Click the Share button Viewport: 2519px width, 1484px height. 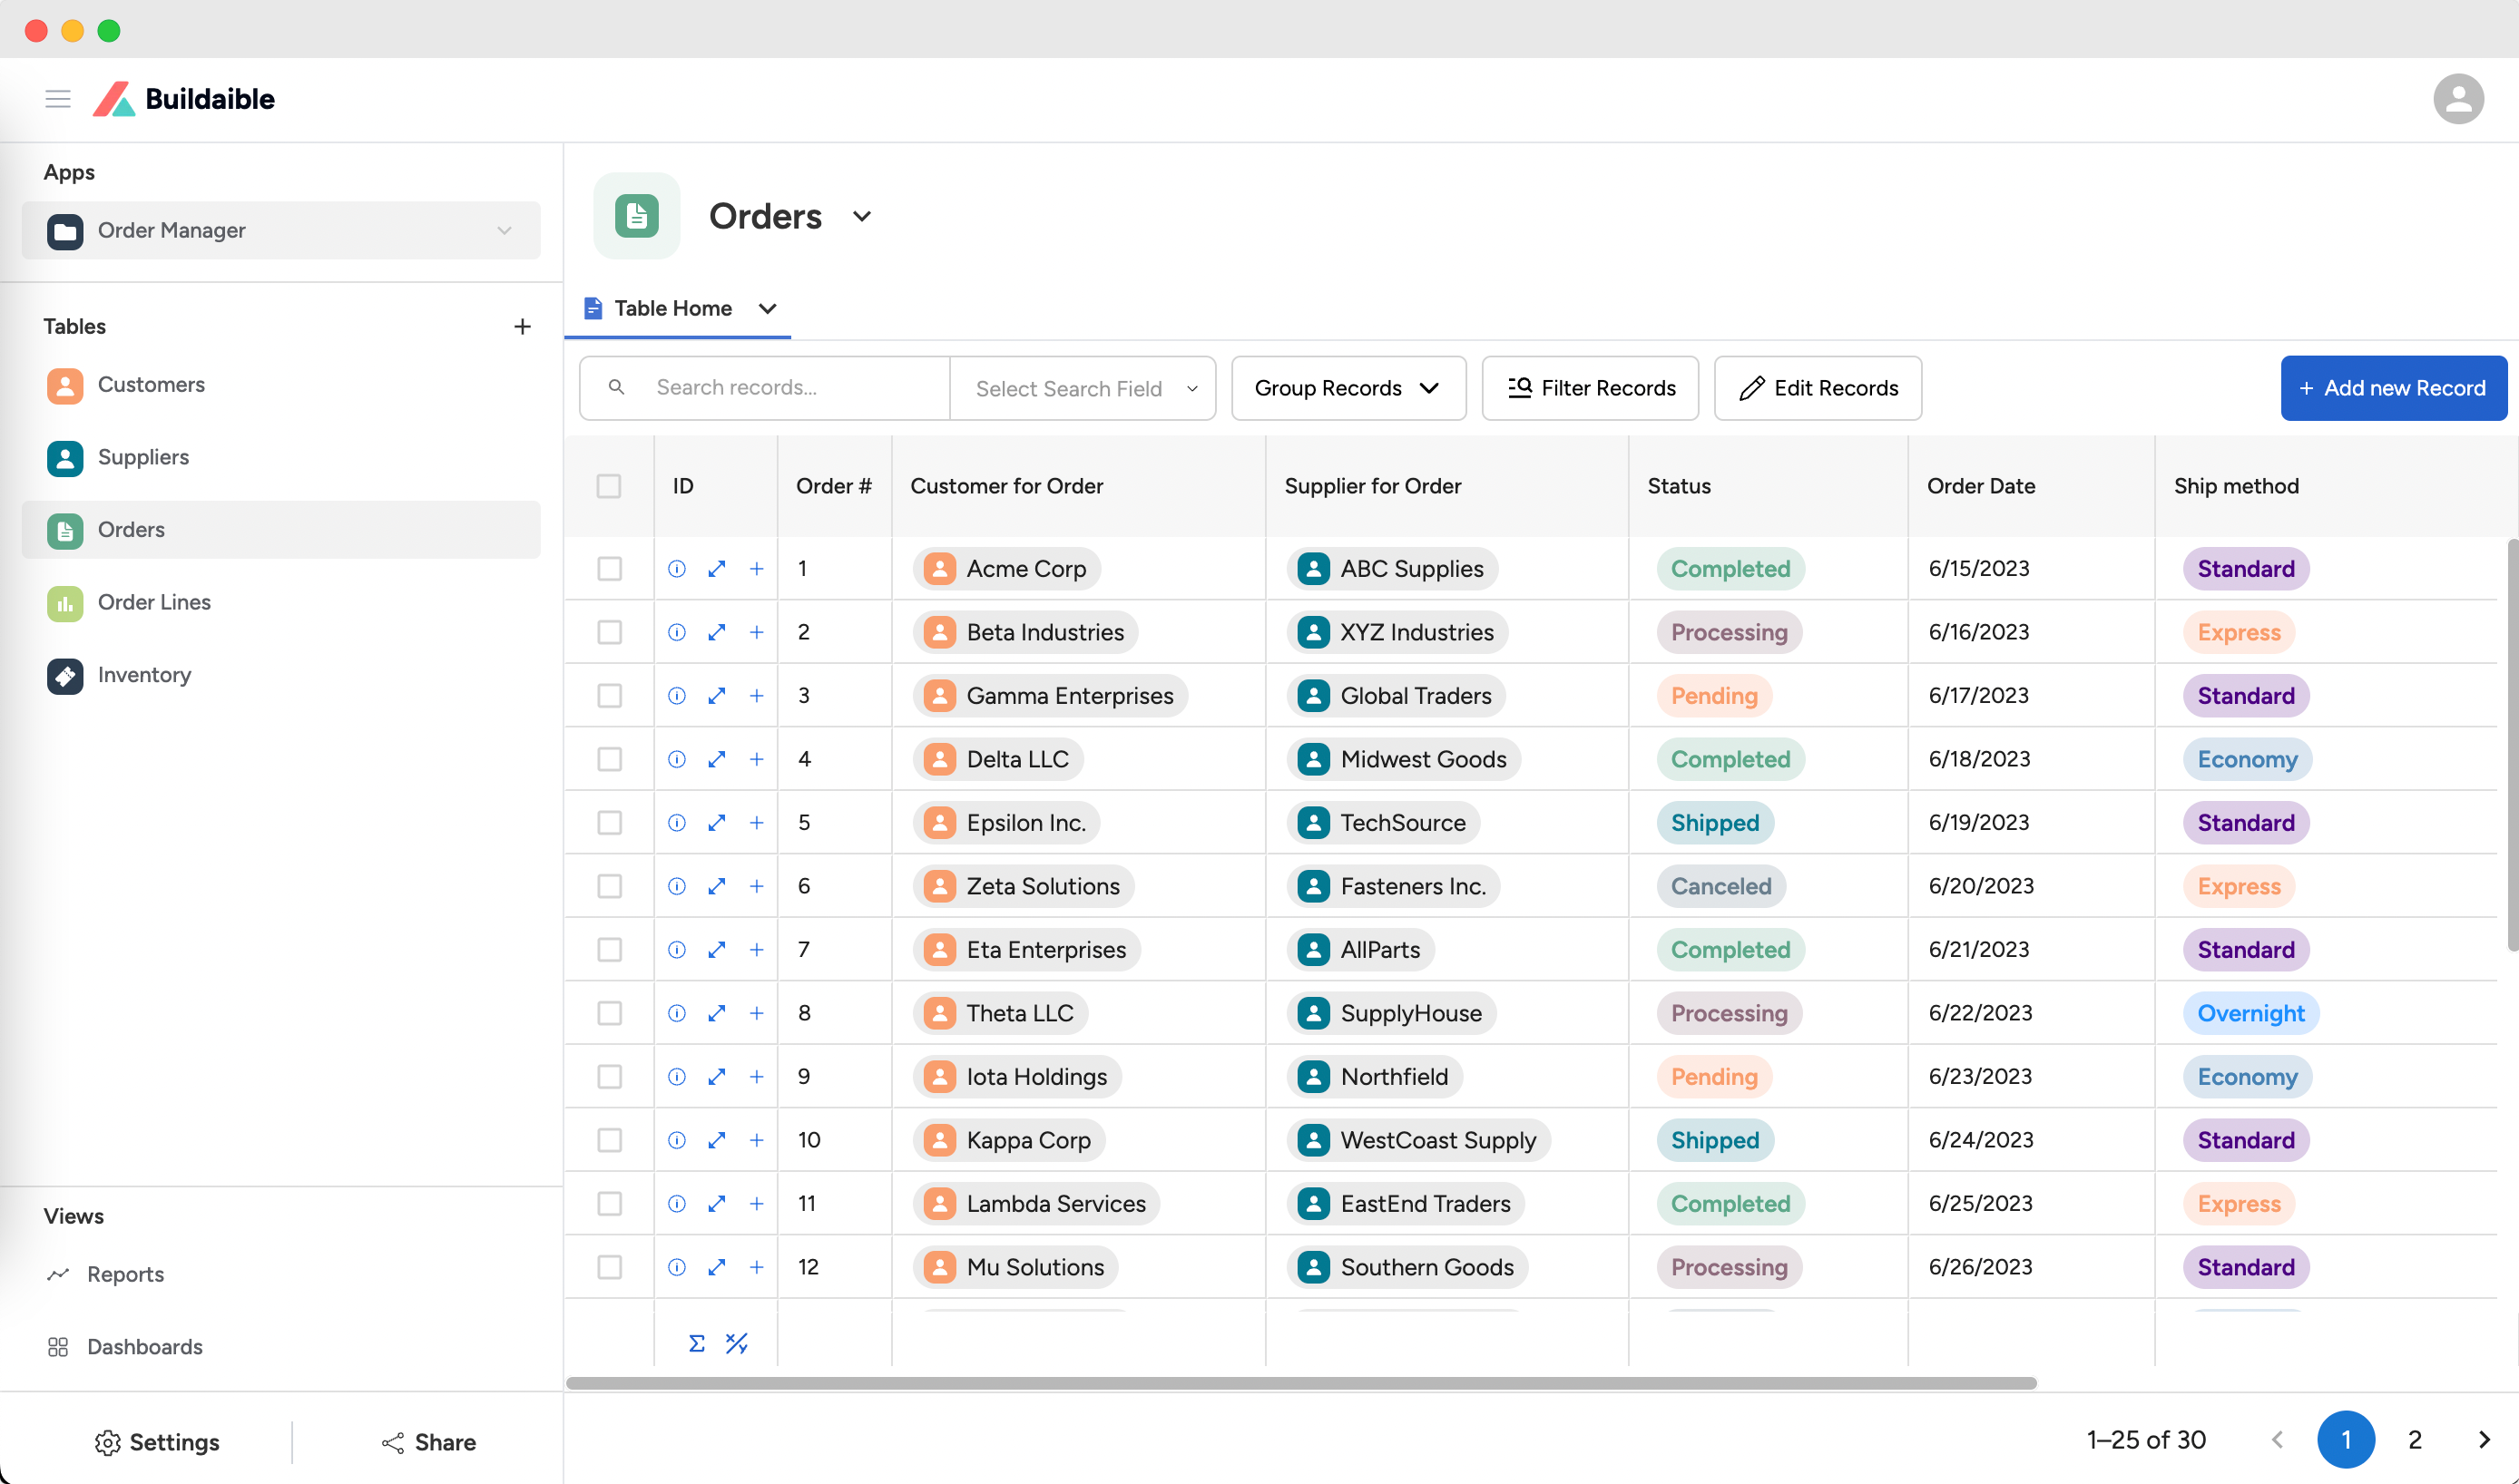click(428, 1442)
